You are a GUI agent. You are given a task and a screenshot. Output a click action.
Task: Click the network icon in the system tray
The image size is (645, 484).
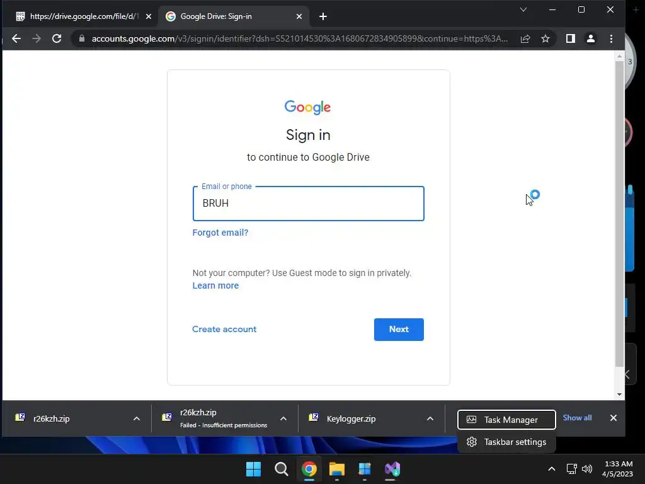point(571,469)
